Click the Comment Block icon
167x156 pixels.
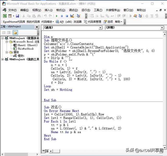pyautogui.click(x=152, y=16)
